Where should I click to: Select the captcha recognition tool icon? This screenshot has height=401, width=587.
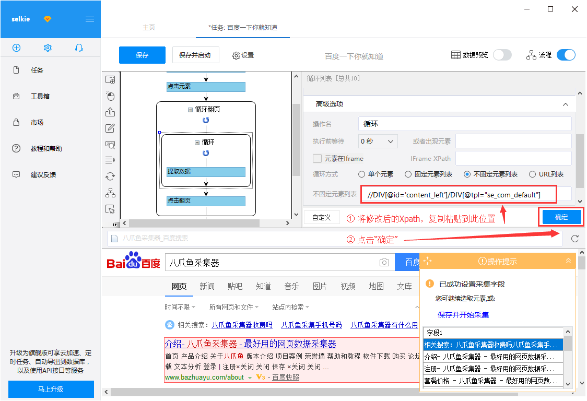click(x=110, y=144)
